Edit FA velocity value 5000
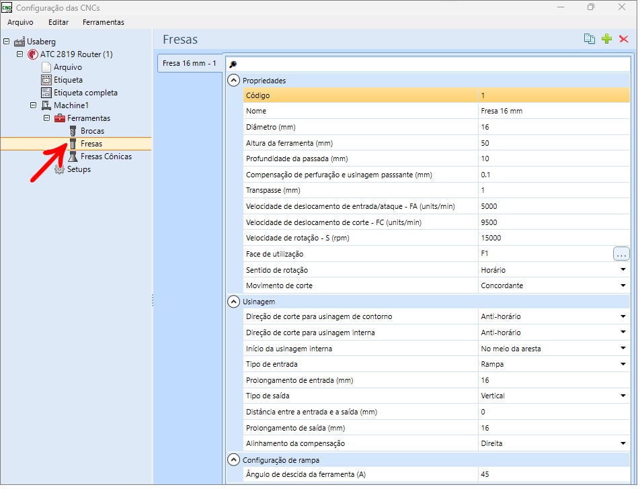The width and height of the screenshot is (640, 489). click(553, 206)
